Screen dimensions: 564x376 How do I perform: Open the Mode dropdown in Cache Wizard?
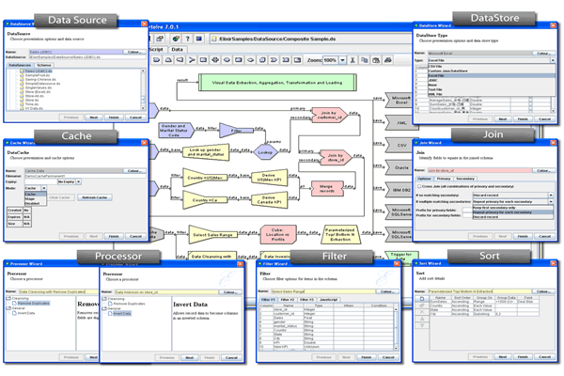[x=44, y=188]
